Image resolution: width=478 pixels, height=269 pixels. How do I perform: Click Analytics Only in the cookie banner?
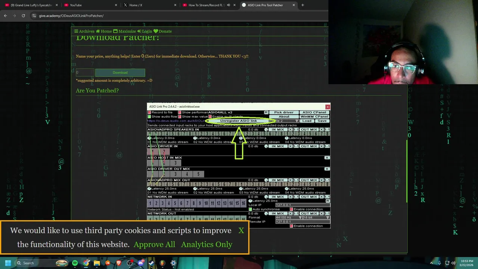coord(207,244)
